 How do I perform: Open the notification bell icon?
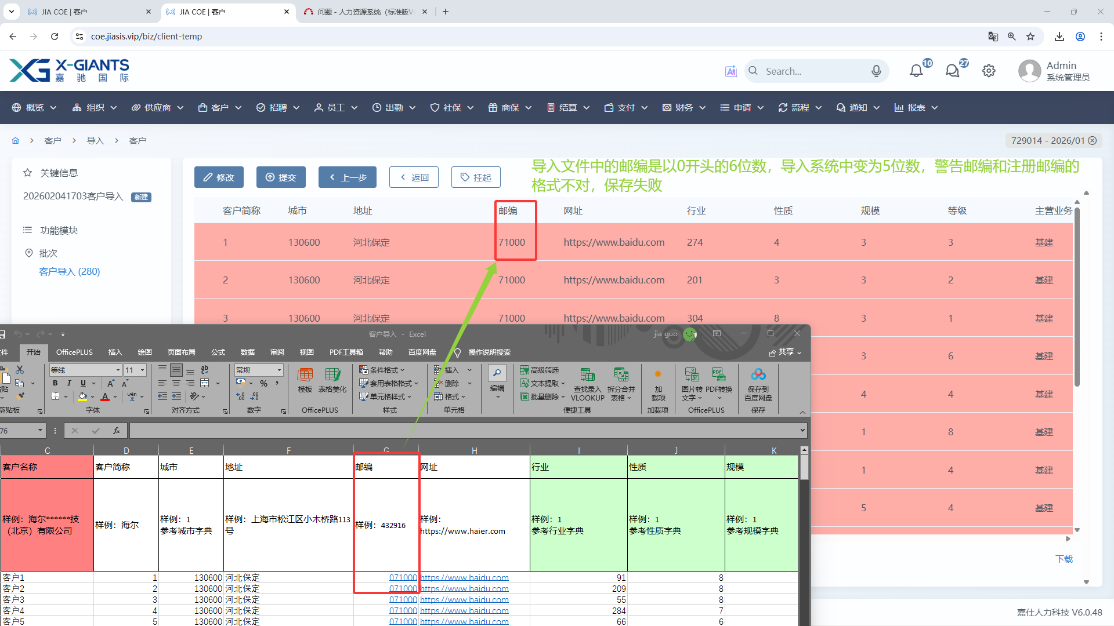(916, 71)
